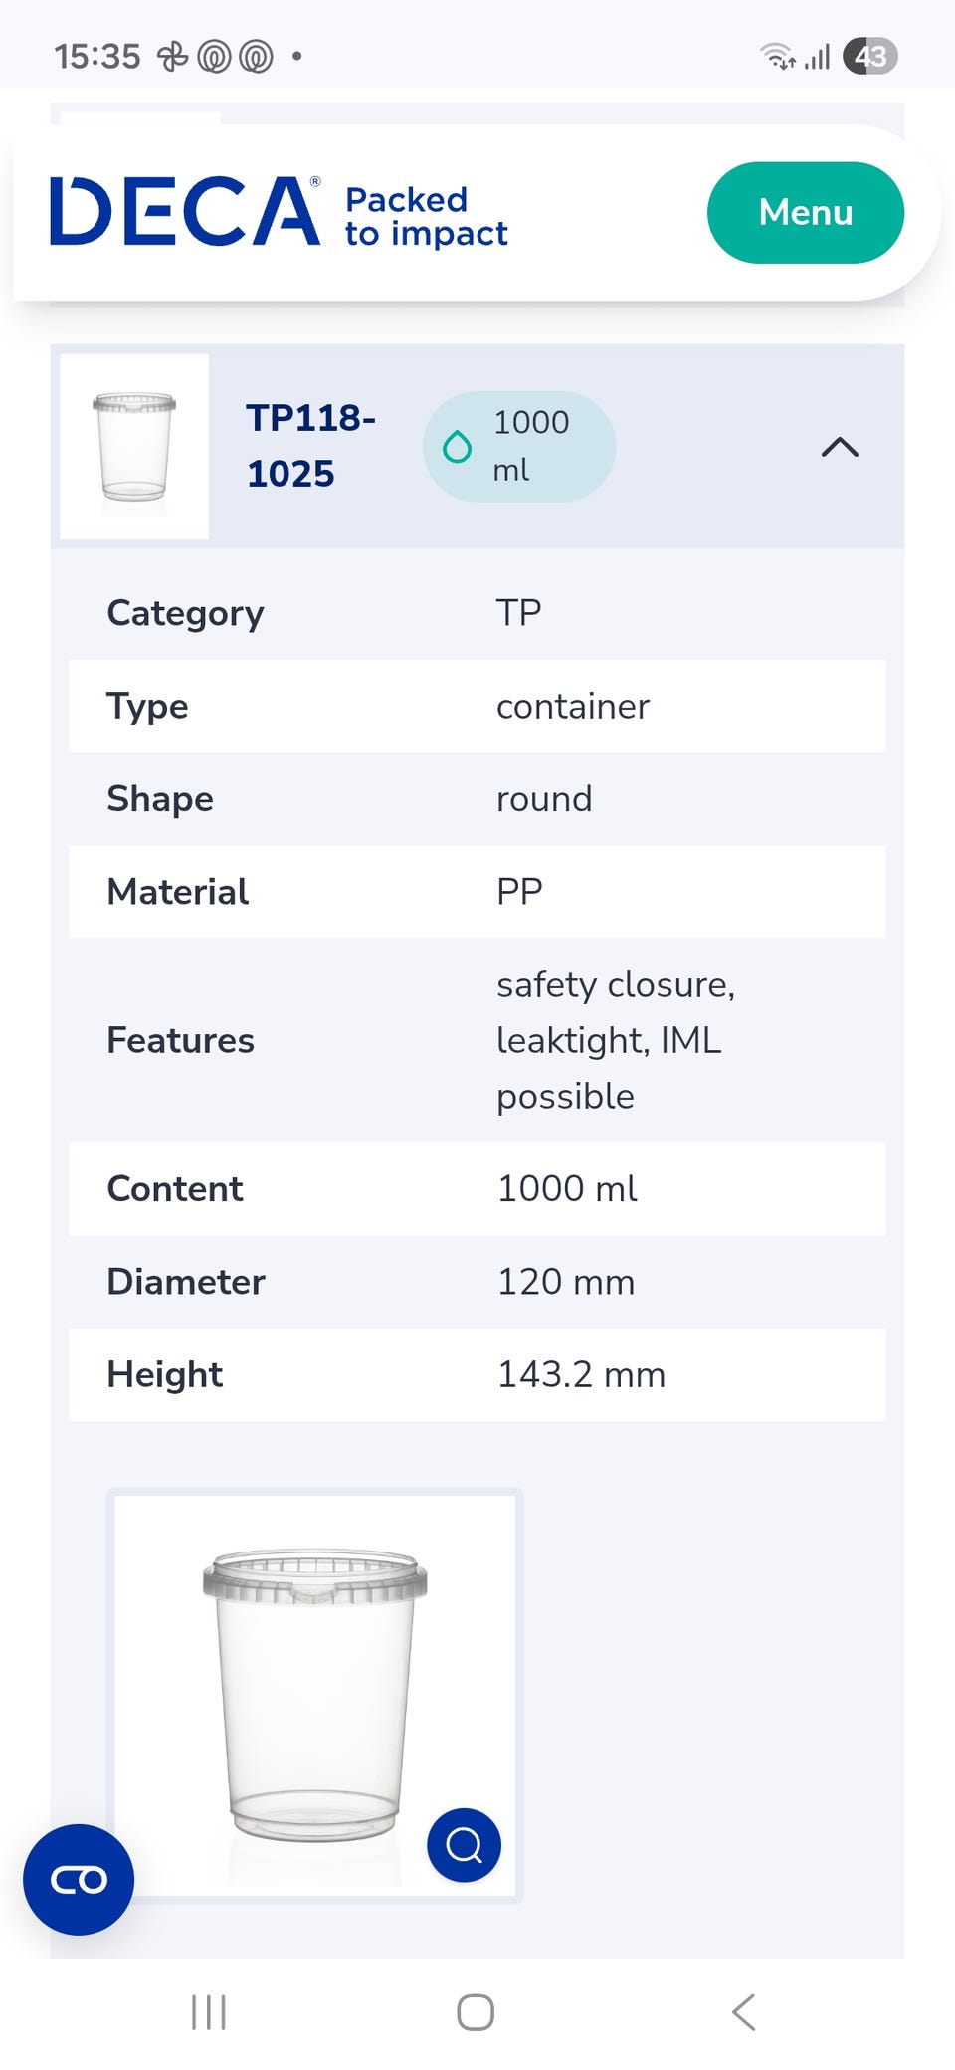Tap the battery indicator in status bar
Screen dimensions: 955x2070
coord(869,57)
